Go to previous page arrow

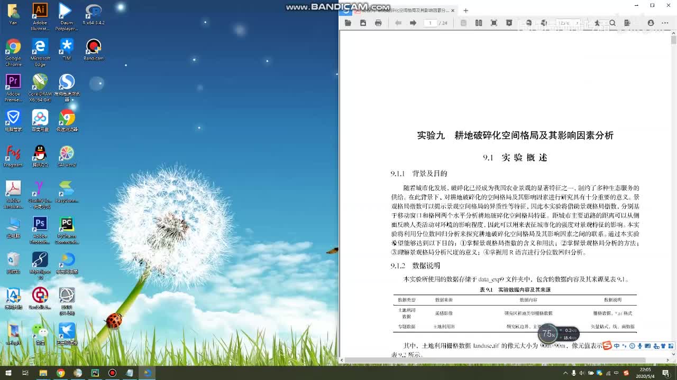point(398,23)
